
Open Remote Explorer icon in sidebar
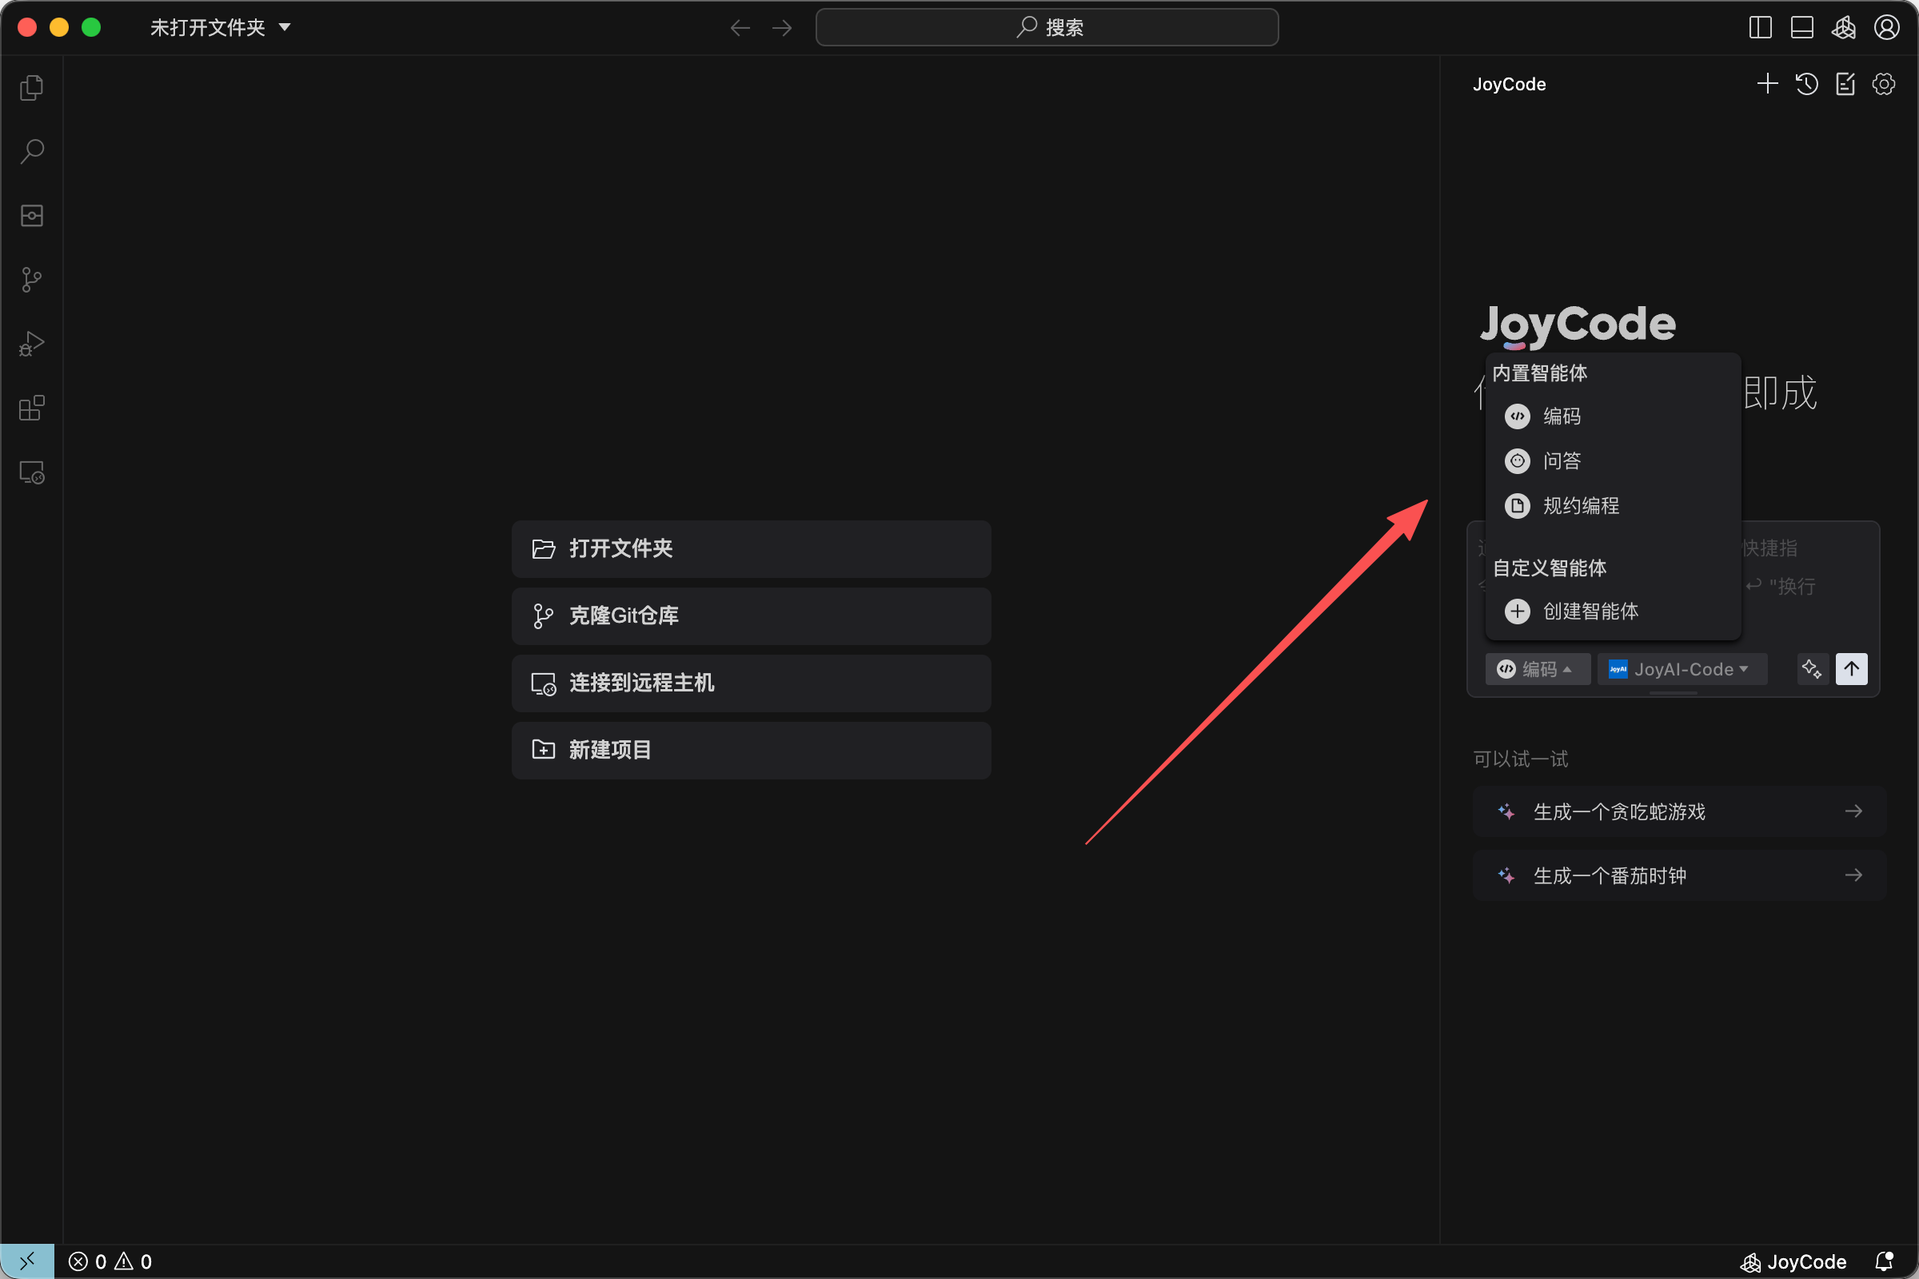pos(31,472)
